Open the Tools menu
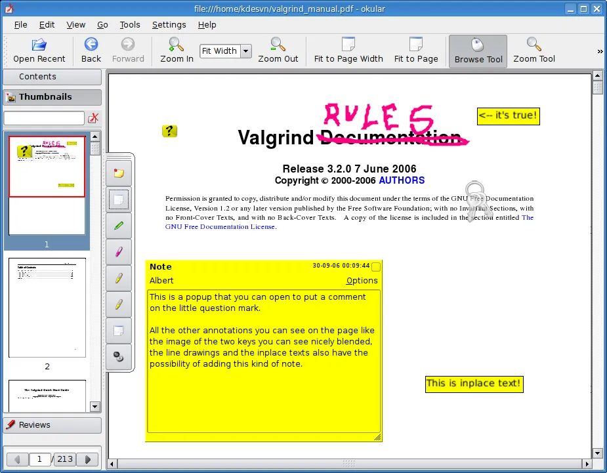Screen dimensions: 607x473 tap(130, 25)
